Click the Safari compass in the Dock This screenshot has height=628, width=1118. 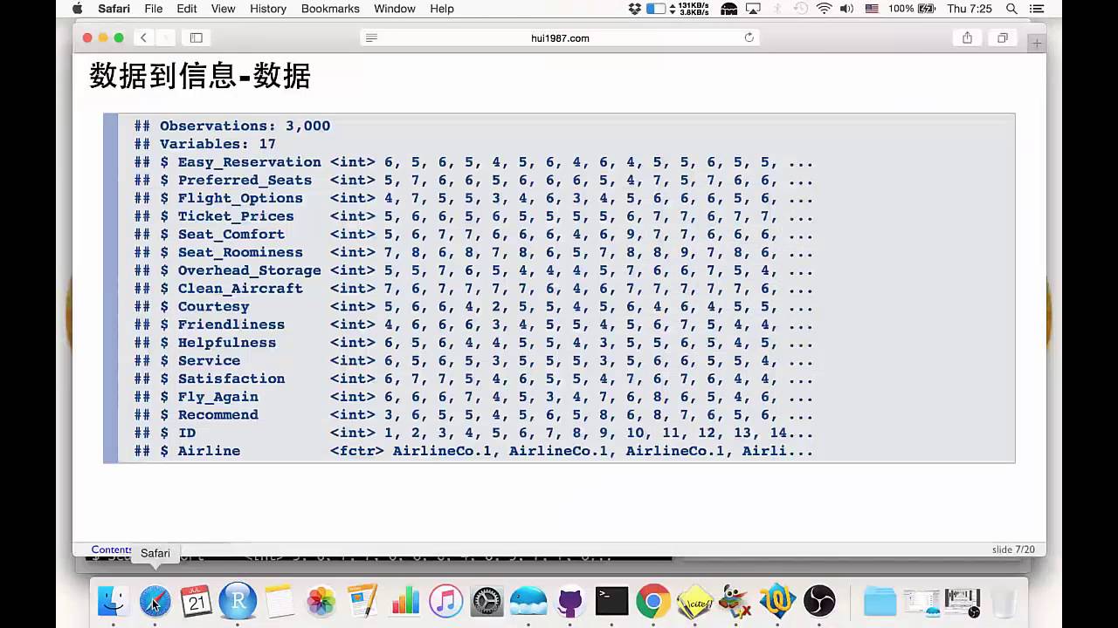pyautogui.click(x=155, y=601)
